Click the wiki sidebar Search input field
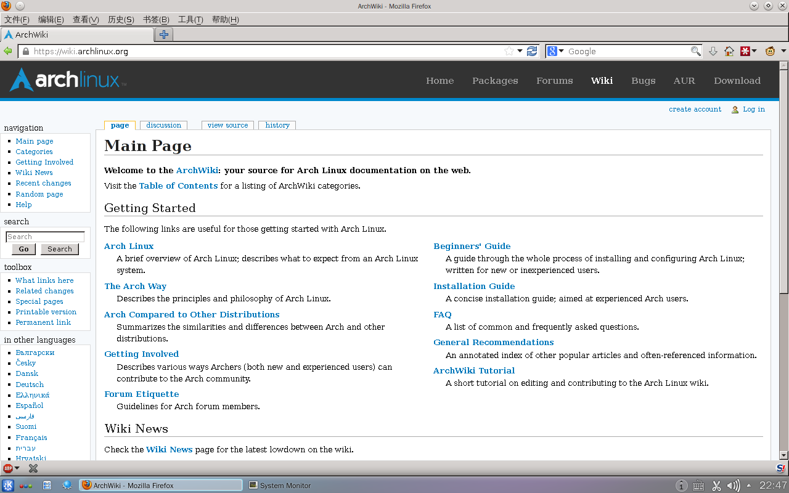 45,237
